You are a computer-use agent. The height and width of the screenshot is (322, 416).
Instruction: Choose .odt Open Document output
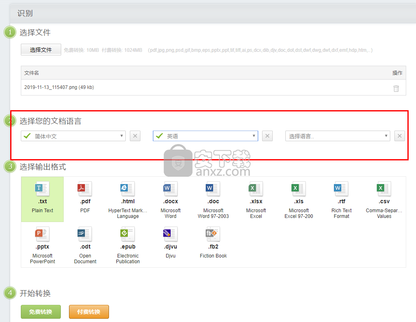tap(85, 244)
